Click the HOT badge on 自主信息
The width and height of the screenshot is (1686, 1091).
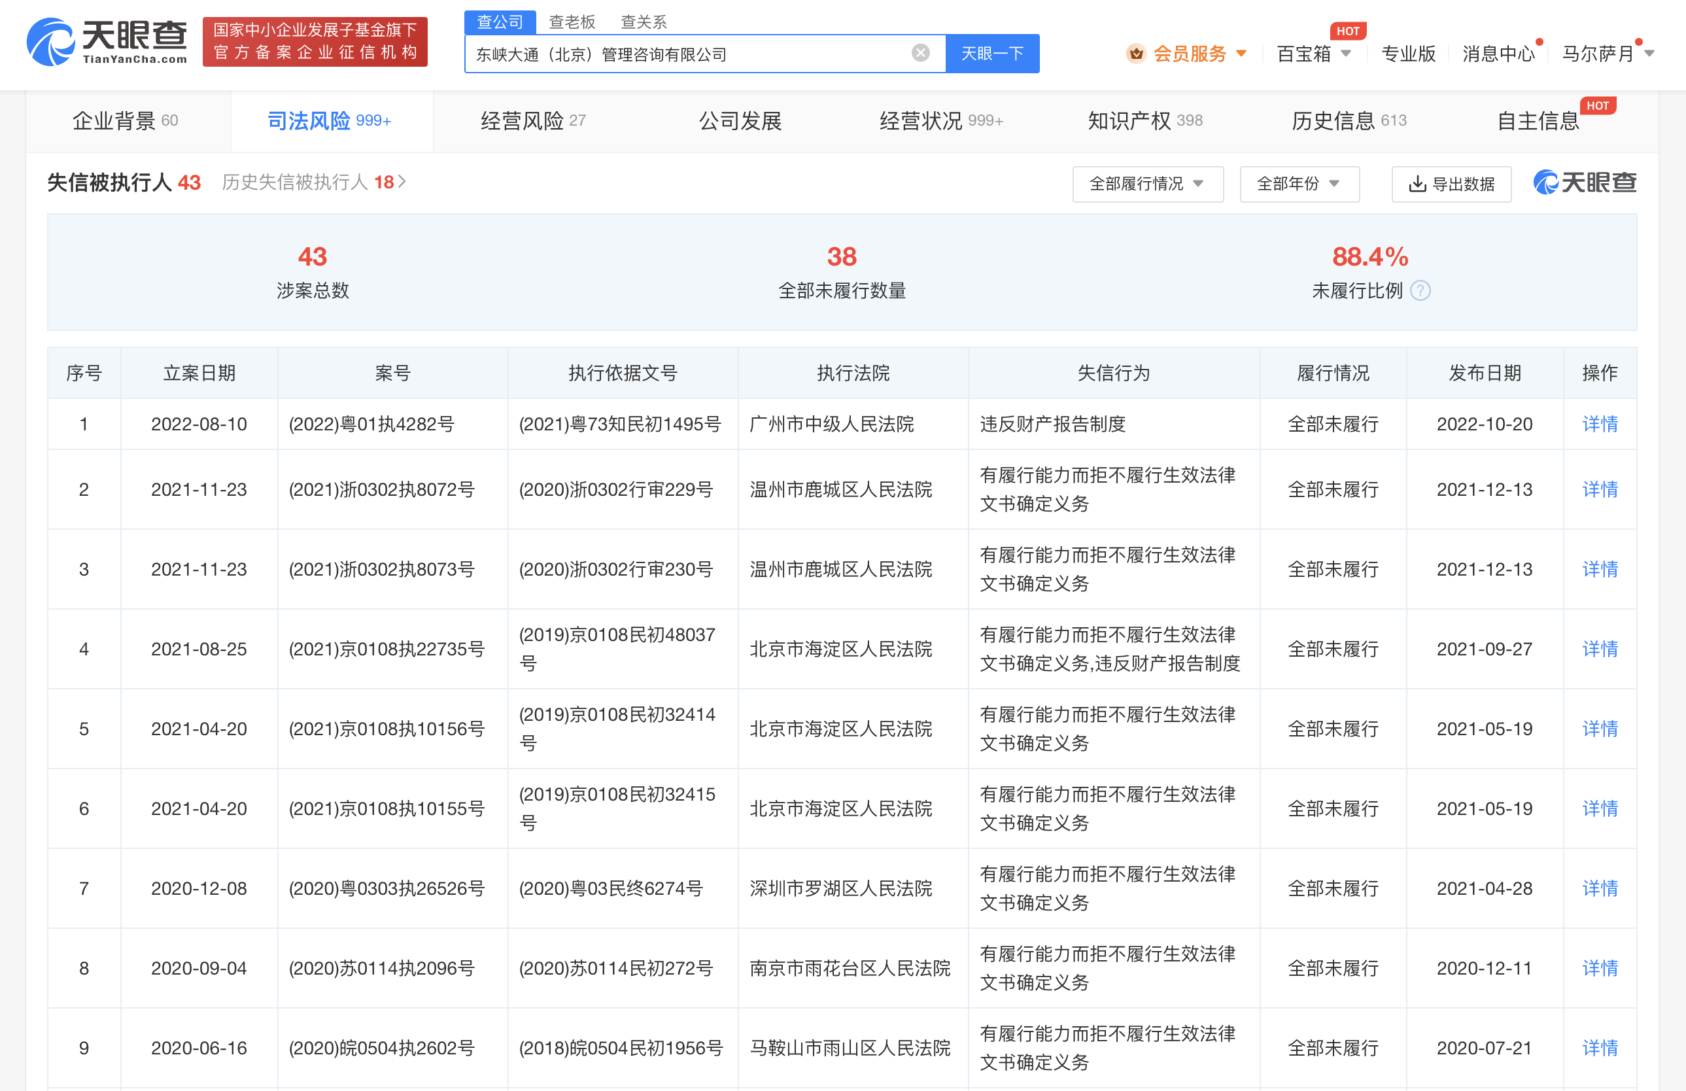coord(1598,105)
